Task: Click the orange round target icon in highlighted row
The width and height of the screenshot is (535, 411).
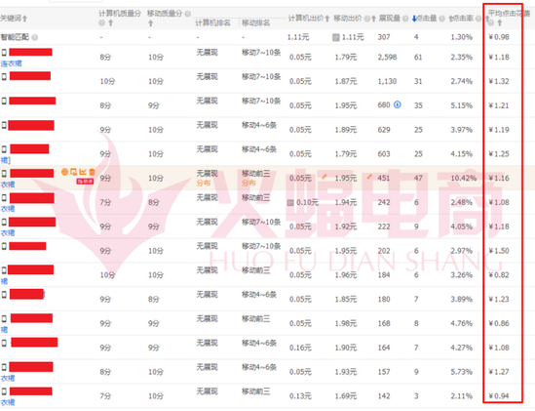Action: click(x=64, y=172)
